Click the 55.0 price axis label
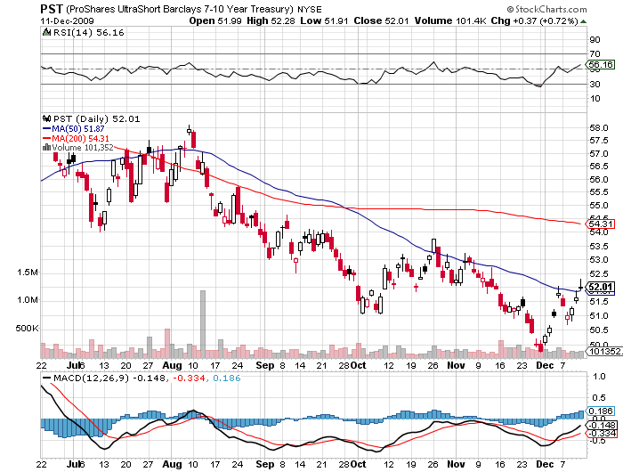Screen dimensions: 623x472 (x=599, y=205)
